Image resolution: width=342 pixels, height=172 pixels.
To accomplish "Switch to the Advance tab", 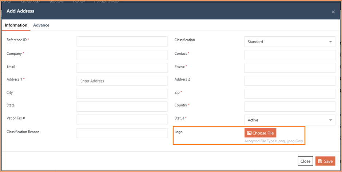I will [x=41, y=25].
